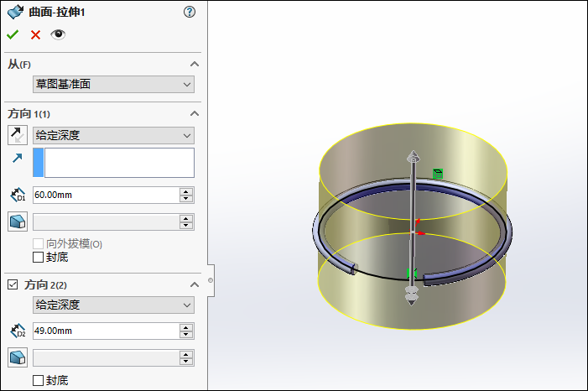Open direction 1 end condition 给定深度 dropdown
Image resolution: width=588 pixels, height=391 pixels.
click(x=113, y=135)
